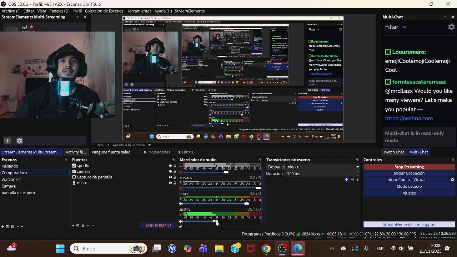Viewport: 457px width, 257px height.
Task: Open scene filters icon in the Escenas toolbar
Action: pyautogui.click(x=12, y=227)
